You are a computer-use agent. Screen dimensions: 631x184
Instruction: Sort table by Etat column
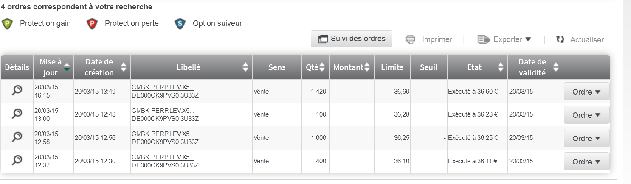501,67
